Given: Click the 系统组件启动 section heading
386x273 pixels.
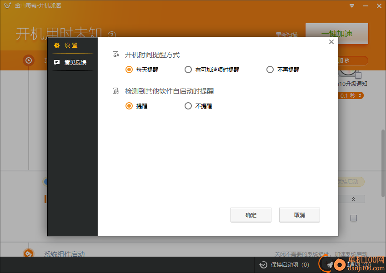Looking at the screenshot, I should (x=64, y=253).
